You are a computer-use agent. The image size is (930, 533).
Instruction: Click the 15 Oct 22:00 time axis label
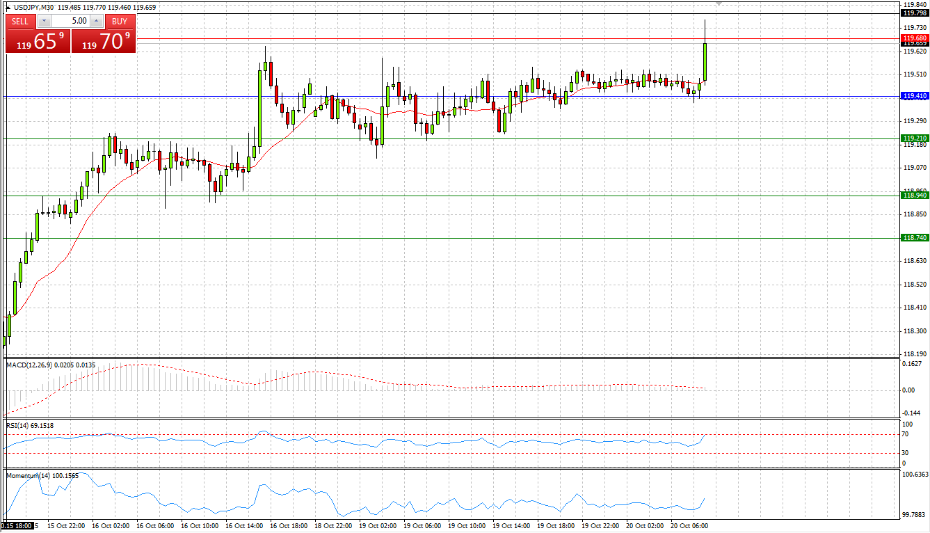[66, 526]
